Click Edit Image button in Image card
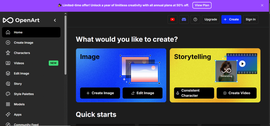Viewport: 270px width, 126px height. [142, 93]
